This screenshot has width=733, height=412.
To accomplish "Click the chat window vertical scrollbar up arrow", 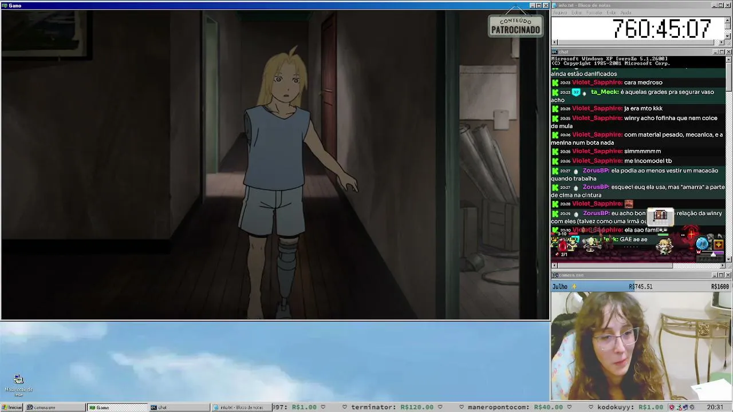I will [728, 60].
